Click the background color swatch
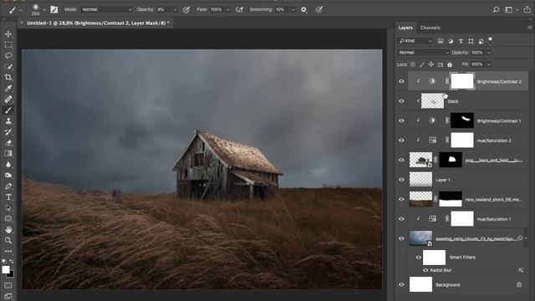535x301 pixels. pyautogui.click(x=11, y=274)
